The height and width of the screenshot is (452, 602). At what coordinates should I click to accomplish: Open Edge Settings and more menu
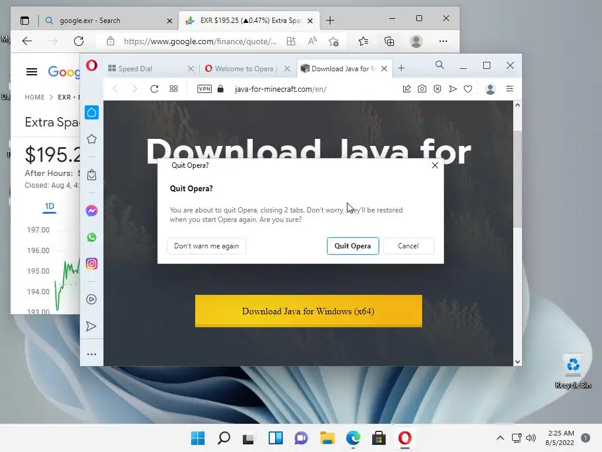(x=443, y=41)
